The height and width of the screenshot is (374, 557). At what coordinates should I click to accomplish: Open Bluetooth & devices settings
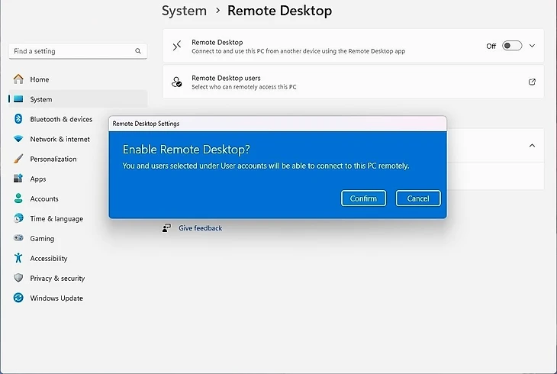click(78, 119)
